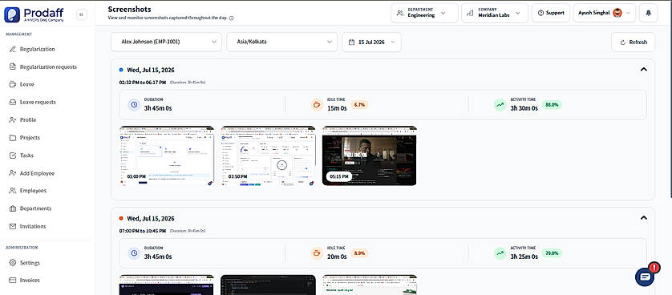
Task: Click the 02:32 PM to 06:17 PM time range text
Action: [142, 82]
